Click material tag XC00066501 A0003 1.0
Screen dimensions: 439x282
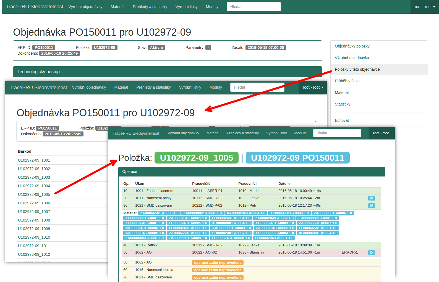tap(289, 213)
